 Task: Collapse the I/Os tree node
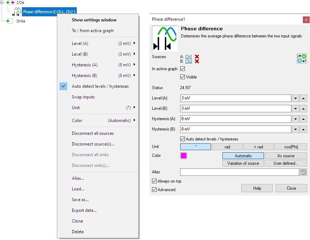coord(2,2)
